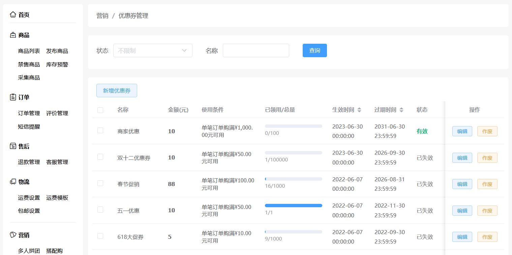Sort by 过期时间 using its sort arrows
The image size is (512, 255).
click(x=401, y=110)
